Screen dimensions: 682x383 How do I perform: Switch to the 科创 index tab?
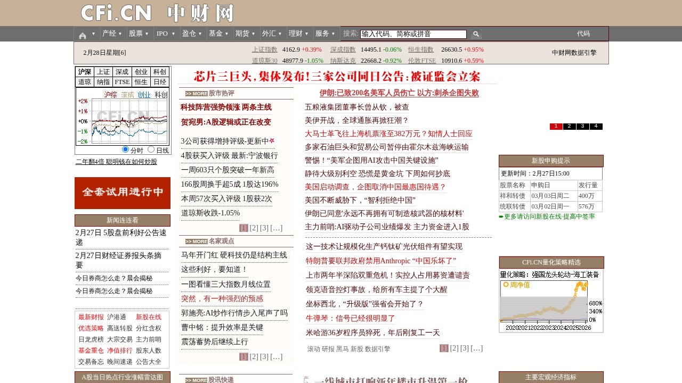point(159,71)
